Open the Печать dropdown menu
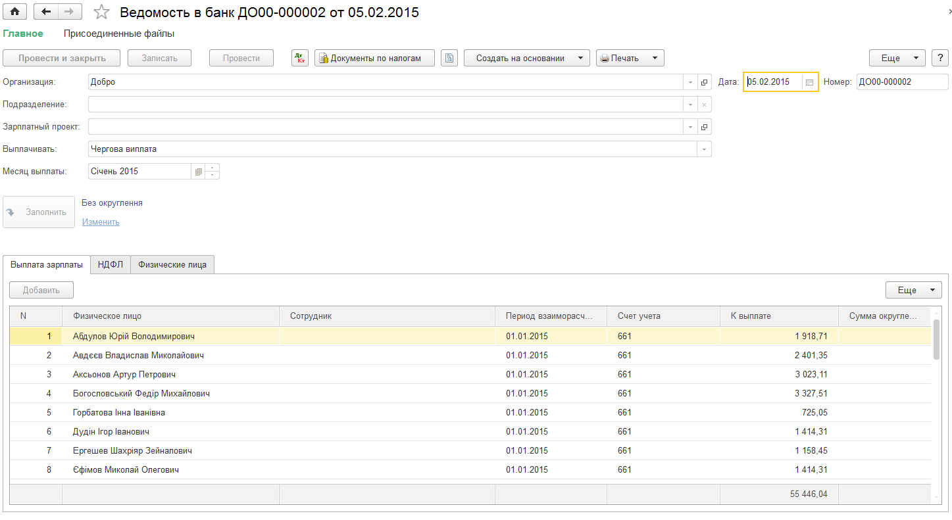The width and height of the screenshot is (952, 520). pos(630,58)
